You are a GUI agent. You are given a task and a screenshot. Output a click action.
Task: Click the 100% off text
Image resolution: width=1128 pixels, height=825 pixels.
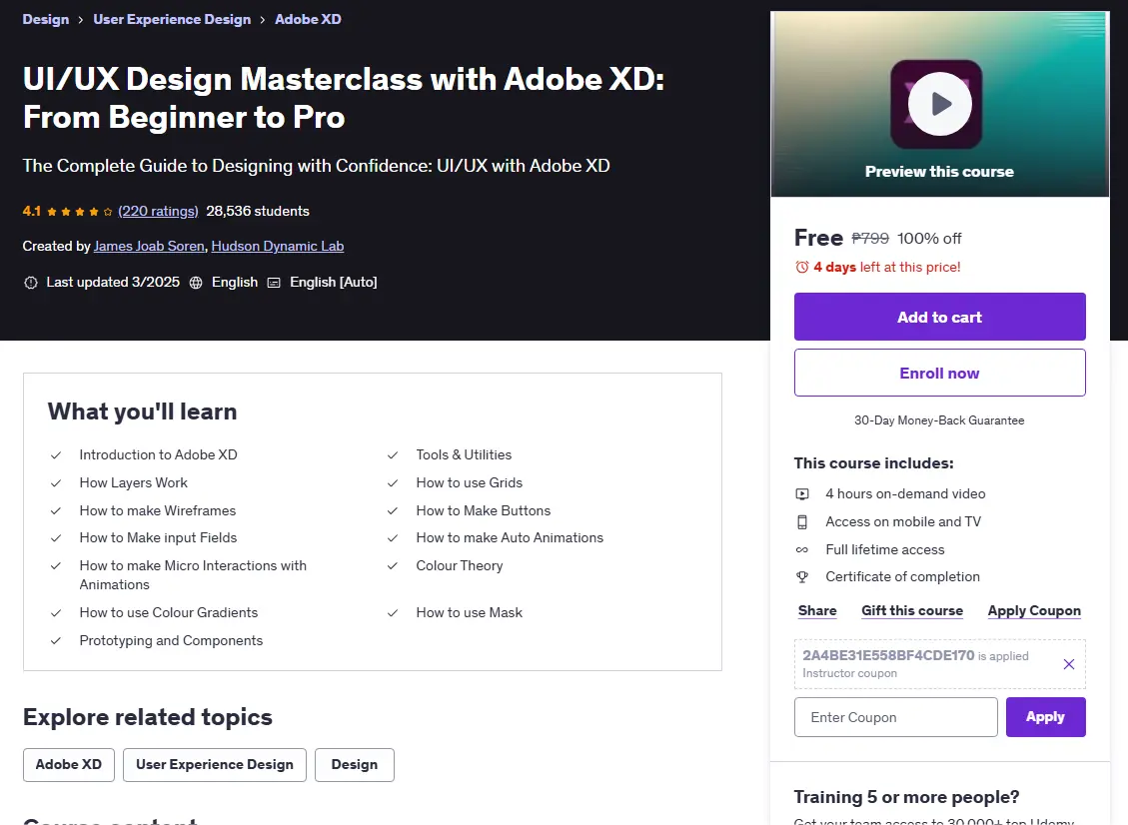[929, 239]
